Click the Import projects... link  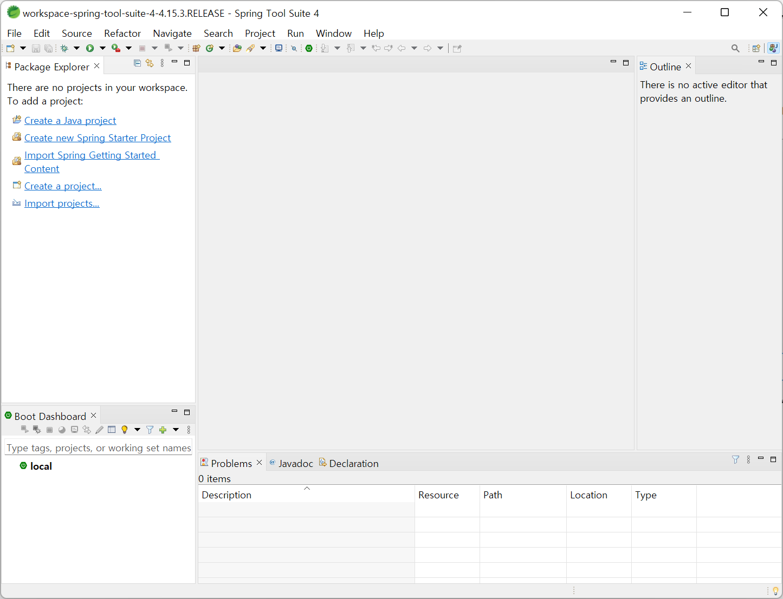(x=62, y=203)
